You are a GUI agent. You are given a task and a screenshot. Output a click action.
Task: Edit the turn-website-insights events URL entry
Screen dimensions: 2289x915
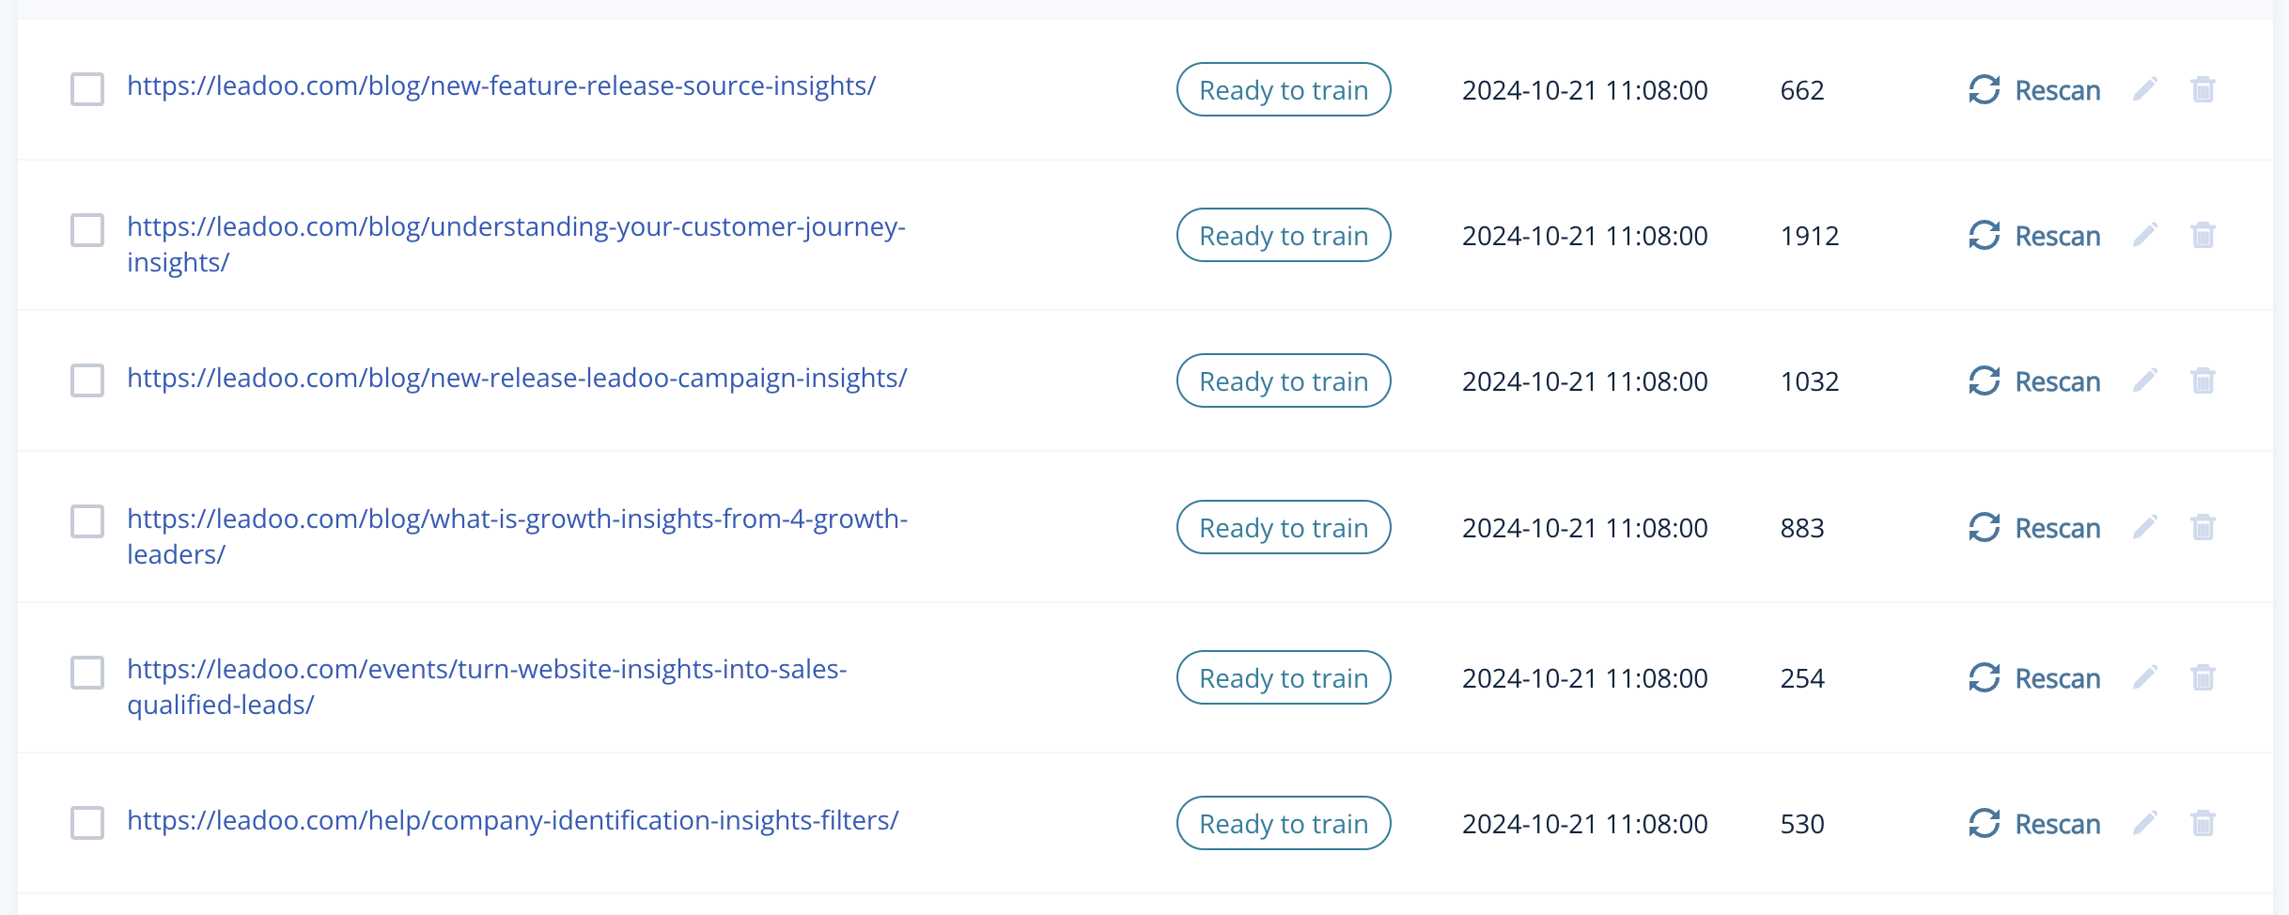click(2144, 677)
